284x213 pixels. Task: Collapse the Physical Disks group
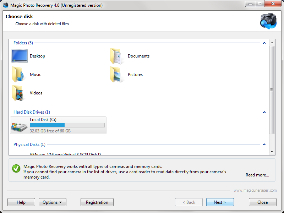coord(264,144)
